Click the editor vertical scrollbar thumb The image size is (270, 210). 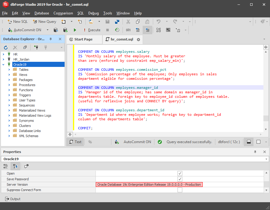pos(266,118)
